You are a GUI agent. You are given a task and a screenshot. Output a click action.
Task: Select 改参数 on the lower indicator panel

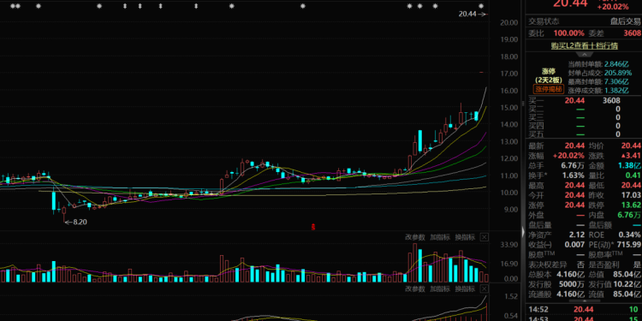(x=415, y=288)
